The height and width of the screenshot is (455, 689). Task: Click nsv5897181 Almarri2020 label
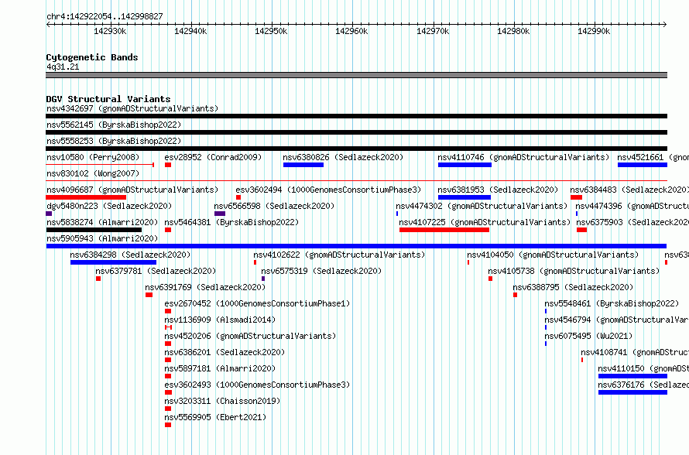pos(220,368)
